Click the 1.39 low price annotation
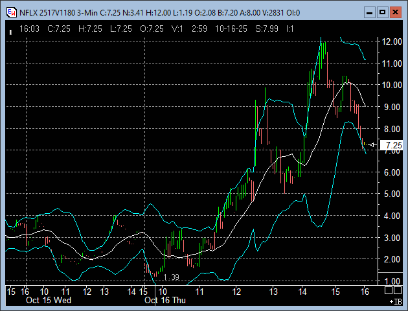This screenshot has height=311, width=408. [x=171, y=277]
